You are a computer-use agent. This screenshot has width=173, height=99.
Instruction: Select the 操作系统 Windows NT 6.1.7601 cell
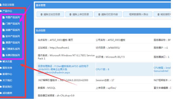pyautogui.click(x=66, y=57)
